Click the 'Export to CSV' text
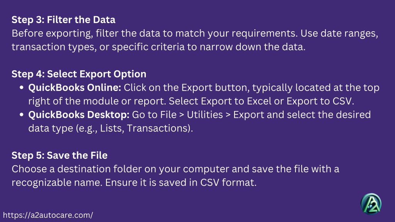 click(320, 101)
